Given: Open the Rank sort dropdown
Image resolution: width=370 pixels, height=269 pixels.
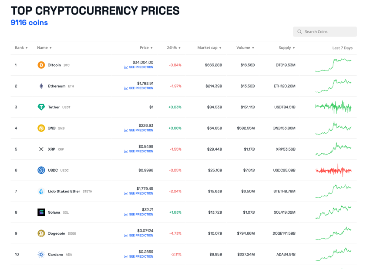Looking at the screenshot, I should point(21,48).
